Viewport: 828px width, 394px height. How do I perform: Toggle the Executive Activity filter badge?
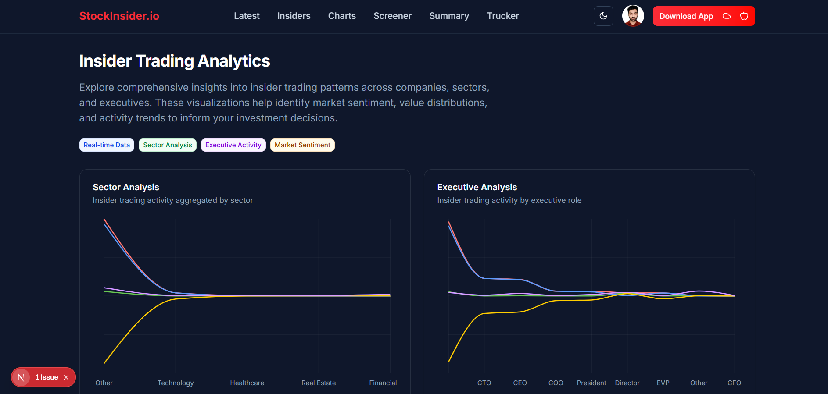pyautogui.click(x=233, y=145)
